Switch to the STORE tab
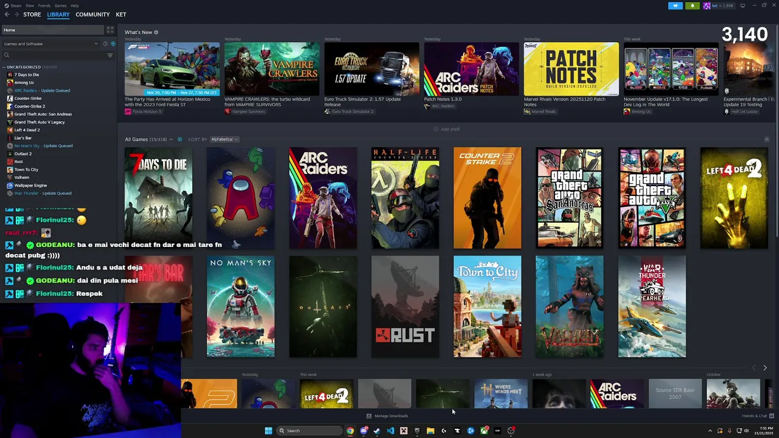779x438 pixels. pyautogui.click(x=32, y=15)
